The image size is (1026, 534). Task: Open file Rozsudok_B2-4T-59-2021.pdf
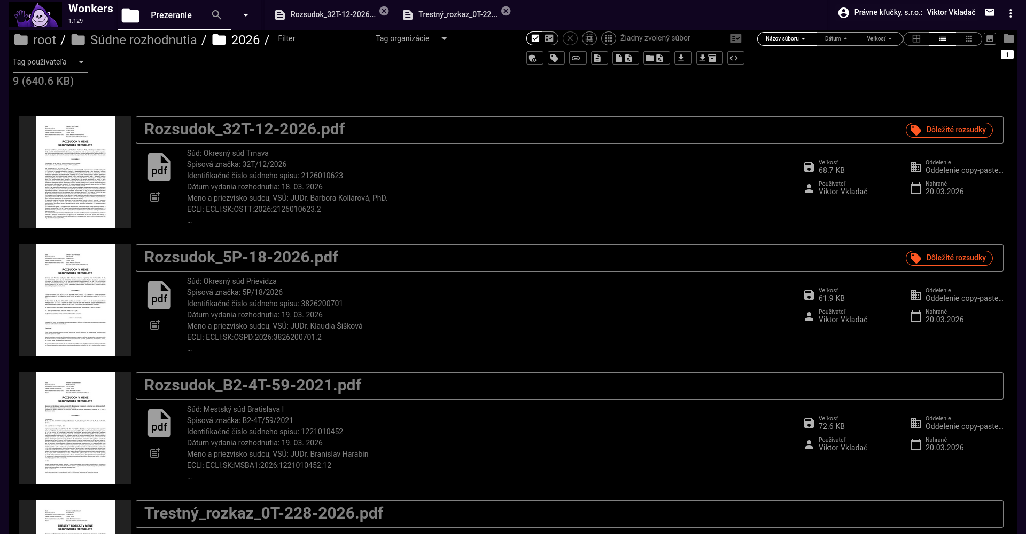click(x=253, y=385)
